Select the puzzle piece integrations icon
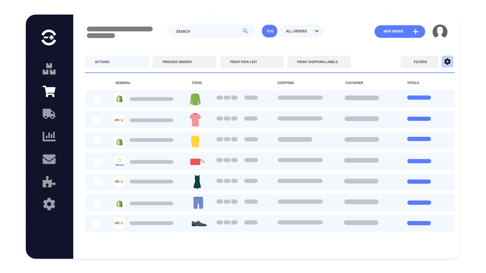Image resolution: width=486 pixels, height=273 pixels. (49, 182)
